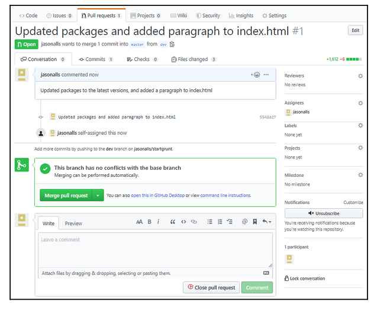Unsubscribe from pull request notifications
Image resolution: width=377 pixels, height=311 pixels.
[323, 213]
